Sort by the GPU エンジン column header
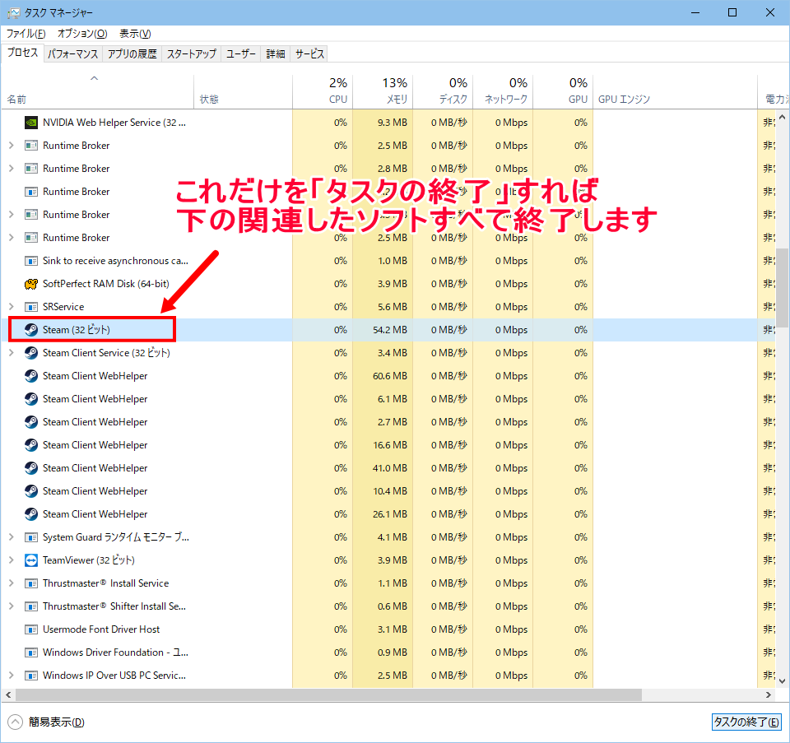Screen dimensions: 790x743 coord(675,91)
